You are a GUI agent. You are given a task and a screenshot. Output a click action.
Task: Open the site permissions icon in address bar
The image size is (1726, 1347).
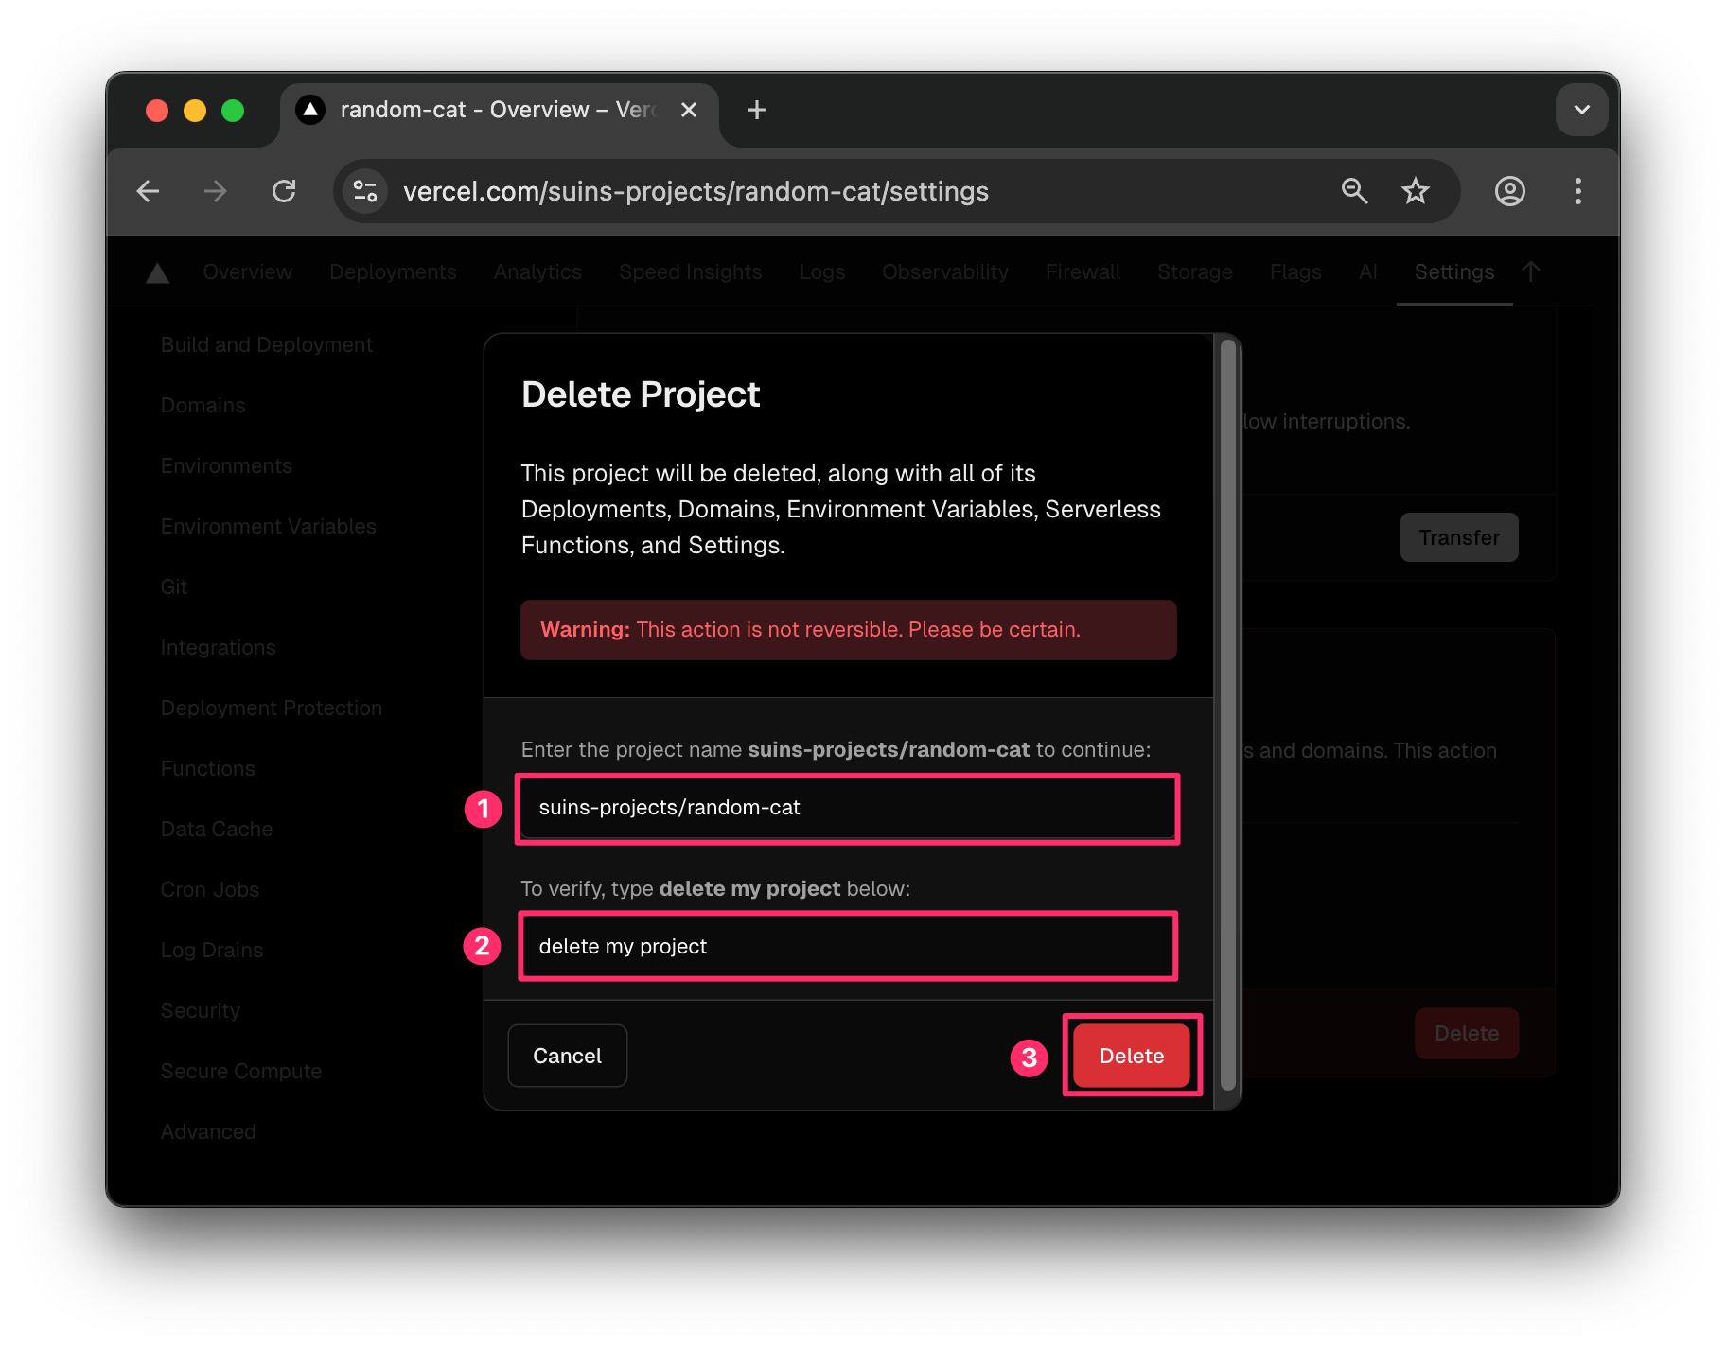coord(365,191)
